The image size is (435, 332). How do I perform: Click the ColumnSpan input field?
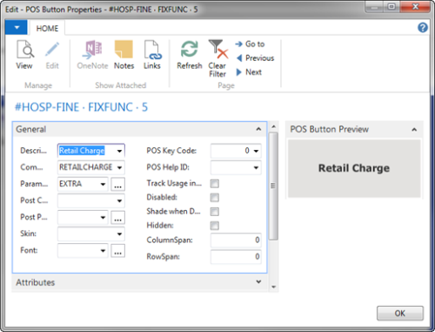[x=236, y=240]
